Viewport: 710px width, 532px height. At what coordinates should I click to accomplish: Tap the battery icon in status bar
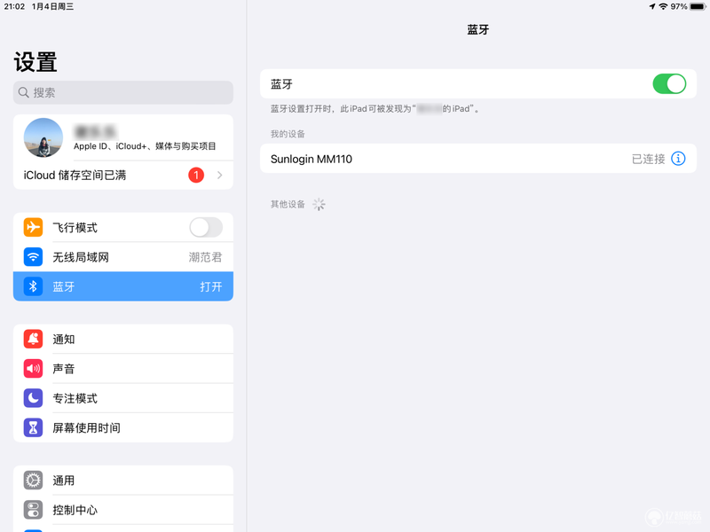698,6
